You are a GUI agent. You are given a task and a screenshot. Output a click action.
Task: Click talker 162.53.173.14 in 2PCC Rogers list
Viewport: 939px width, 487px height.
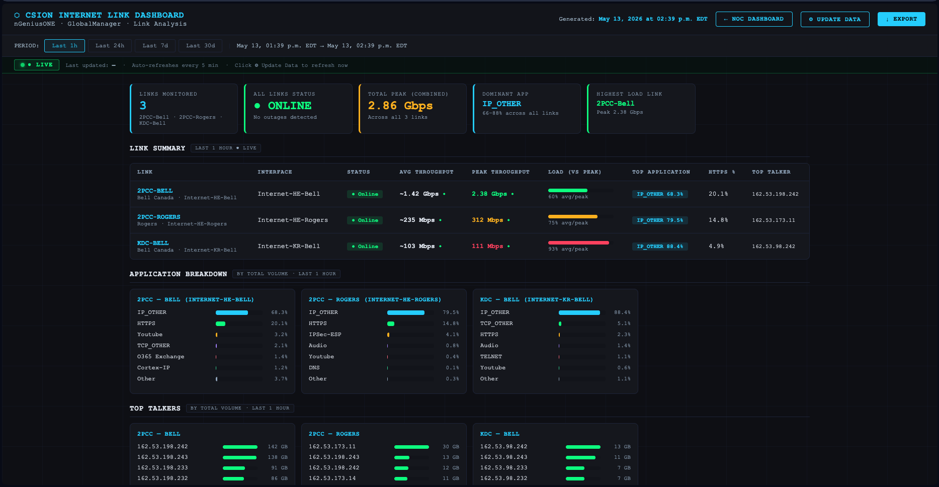click(x=332, y=478)
